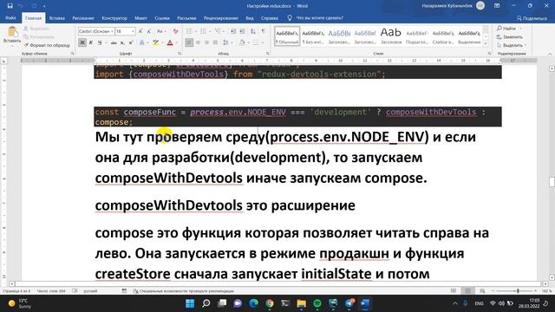Open the Clipboard pane launcher
Screen dimensions: 555x312
tap(73, 54)
